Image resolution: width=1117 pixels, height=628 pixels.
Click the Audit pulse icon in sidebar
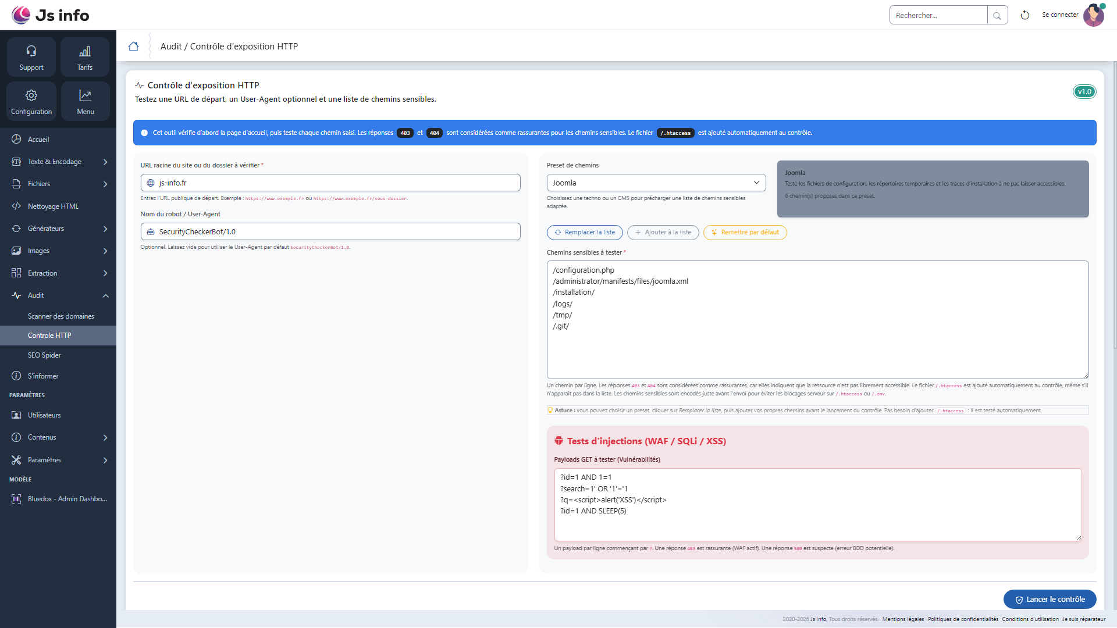click(x=16, y=295)
